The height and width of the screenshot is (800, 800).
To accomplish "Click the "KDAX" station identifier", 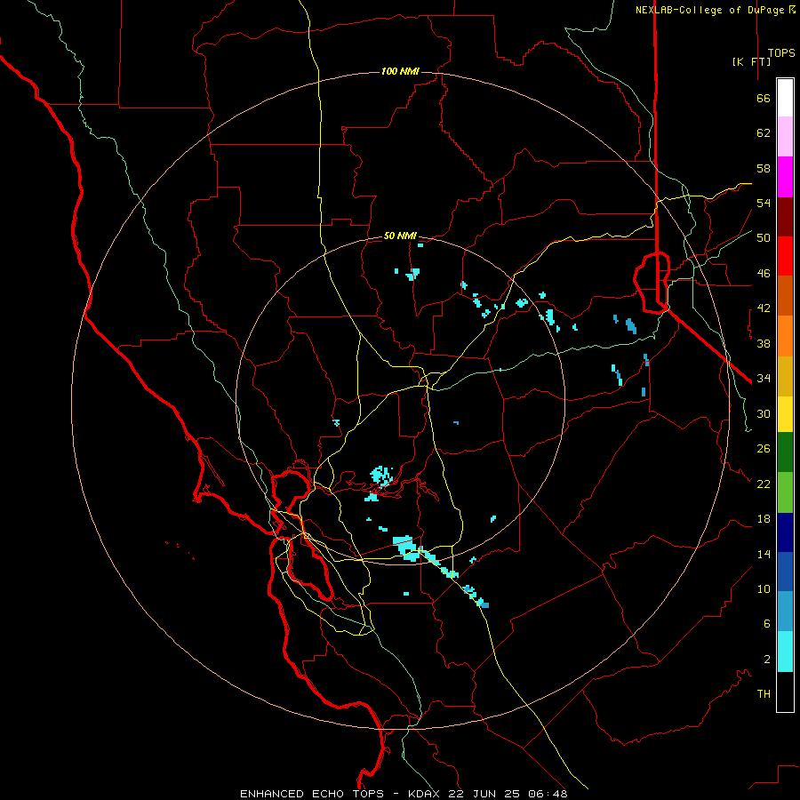I will click(426, 794).
